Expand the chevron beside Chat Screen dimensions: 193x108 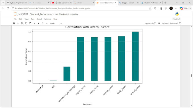(190, 8)
